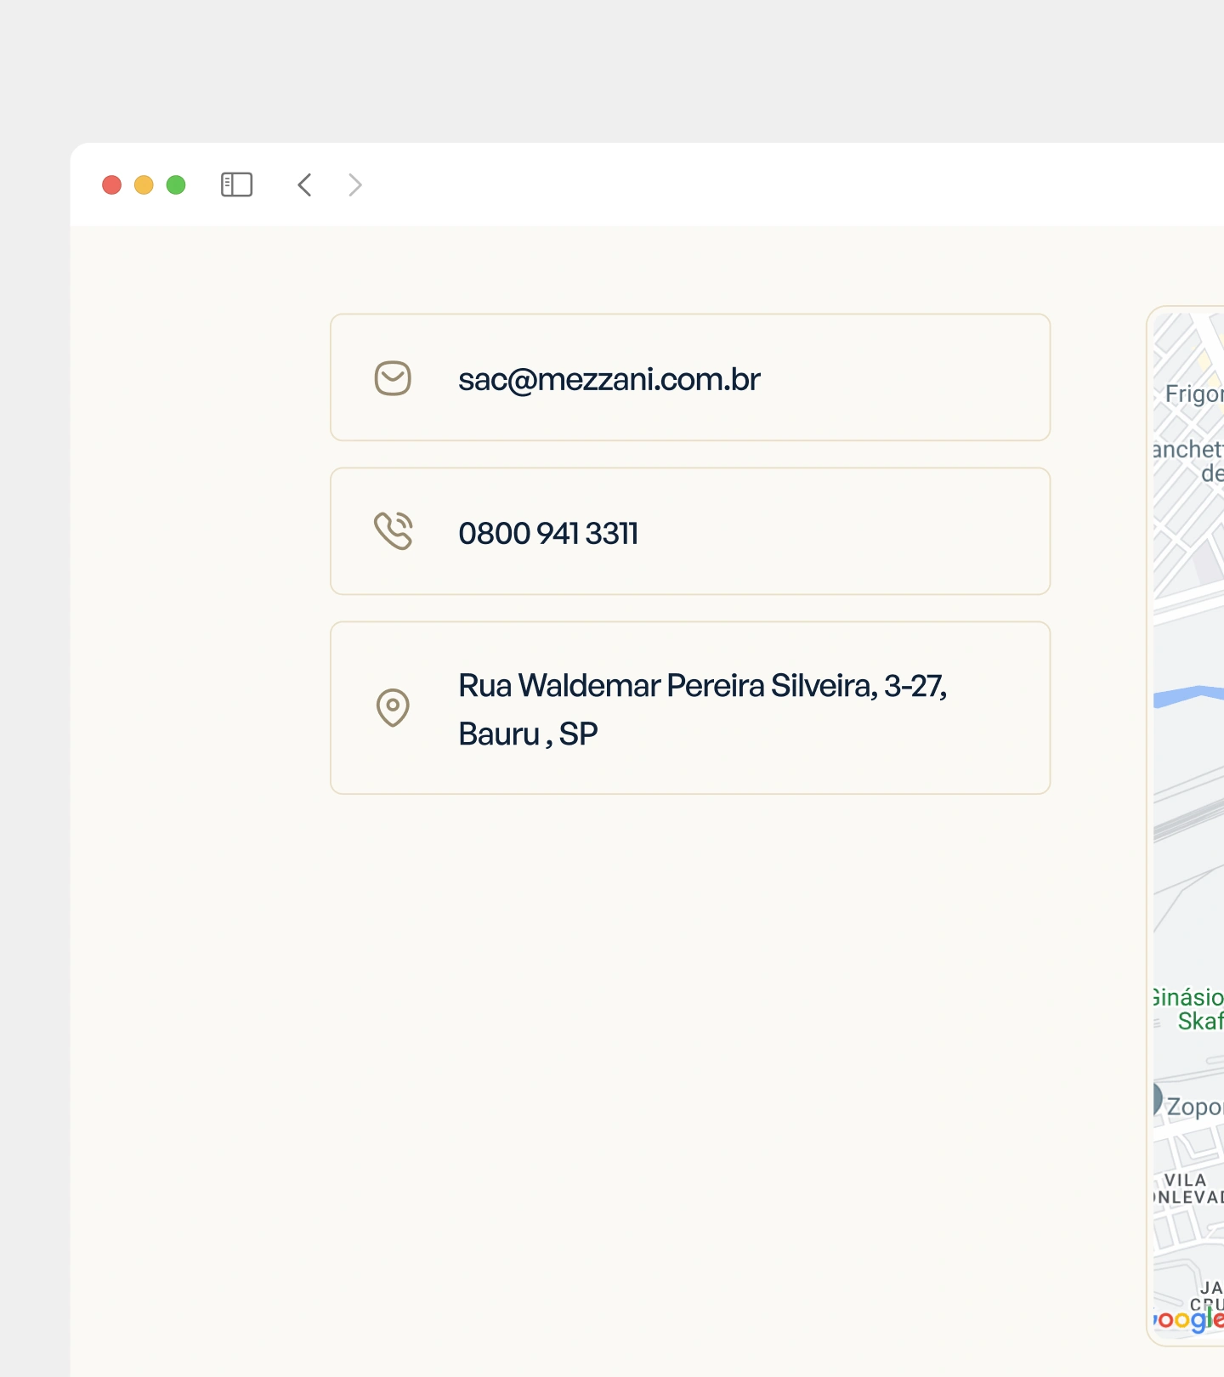Go forward using the right arrow
Viewport: 1224px width, 1377px height.
click(355, 184)
